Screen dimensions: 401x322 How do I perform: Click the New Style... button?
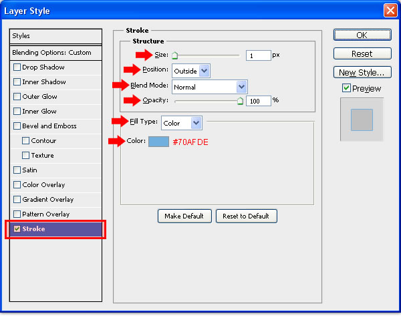click(362, 72)
